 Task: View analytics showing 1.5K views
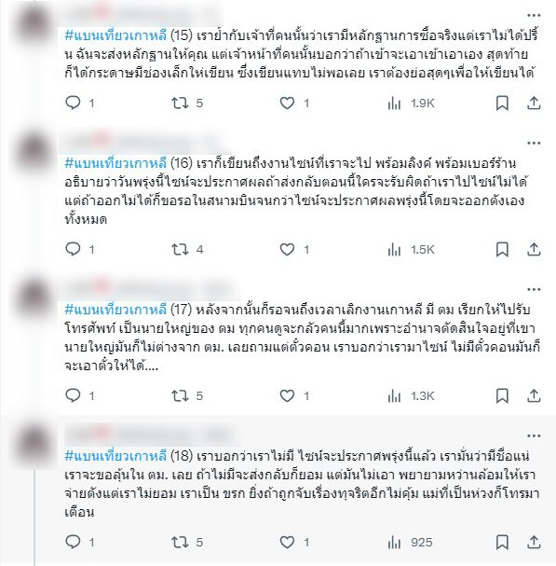click(x=412, y=249)
